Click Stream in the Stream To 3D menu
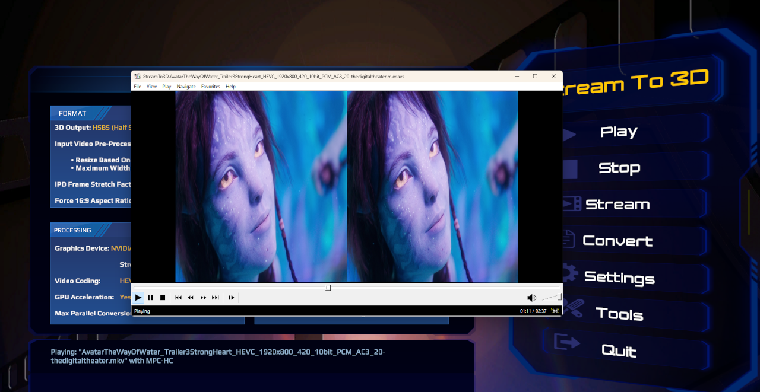 617,205
